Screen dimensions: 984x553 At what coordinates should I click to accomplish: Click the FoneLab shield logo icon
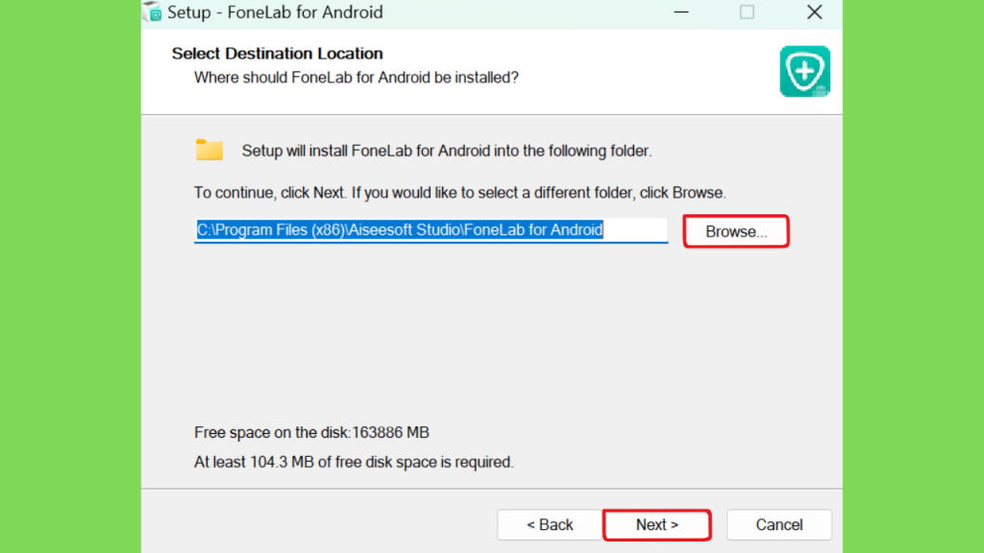[x=804, y=71]
